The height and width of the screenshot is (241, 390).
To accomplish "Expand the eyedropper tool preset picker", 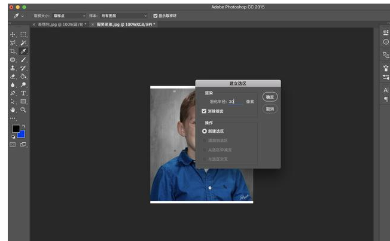I will coord(18,16).
